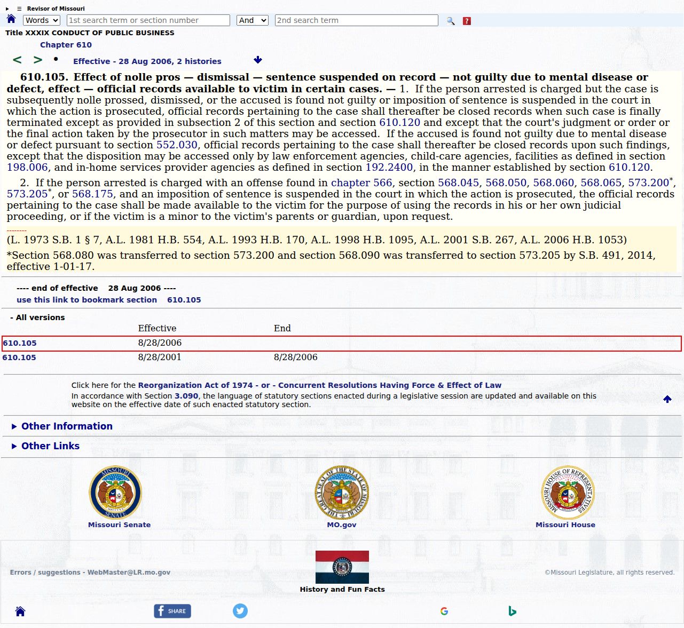Open the And operator dropdown
This screenshot has width=684, height=628.
click(x=253, y=20)
